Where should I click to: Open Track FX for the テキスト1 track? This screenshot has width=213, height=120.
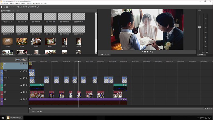click(21, 71)
